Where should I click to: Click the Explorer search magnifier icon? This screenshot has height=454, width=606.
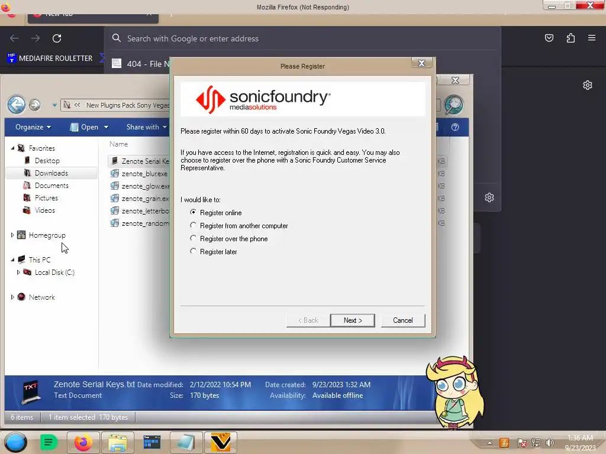(453, 105)
